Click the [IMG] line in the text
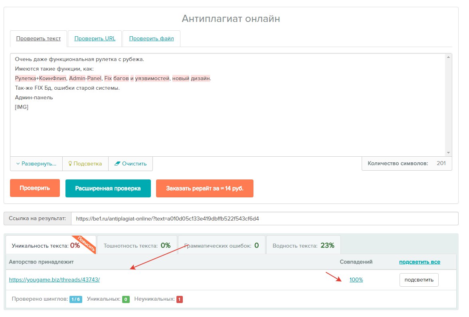469x317 pixels. (x=22, y=107)
